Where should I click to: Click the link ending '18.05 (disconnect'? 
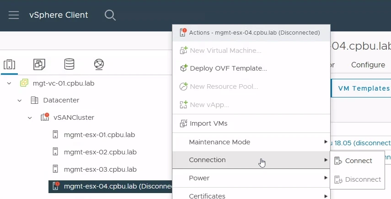pyautogui.click(x=361, y=143)
